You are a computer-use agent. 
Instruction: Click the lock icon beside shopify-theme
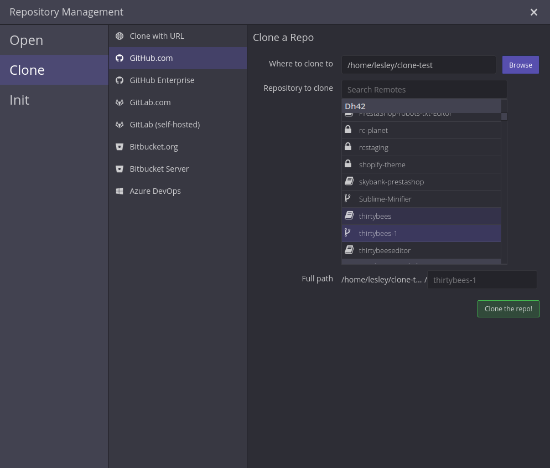click(x=348, y=163)
